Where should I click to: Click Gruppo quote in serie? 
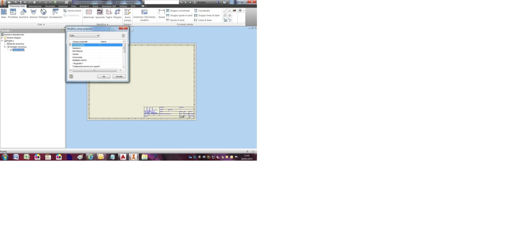click(x=179, y=16)
